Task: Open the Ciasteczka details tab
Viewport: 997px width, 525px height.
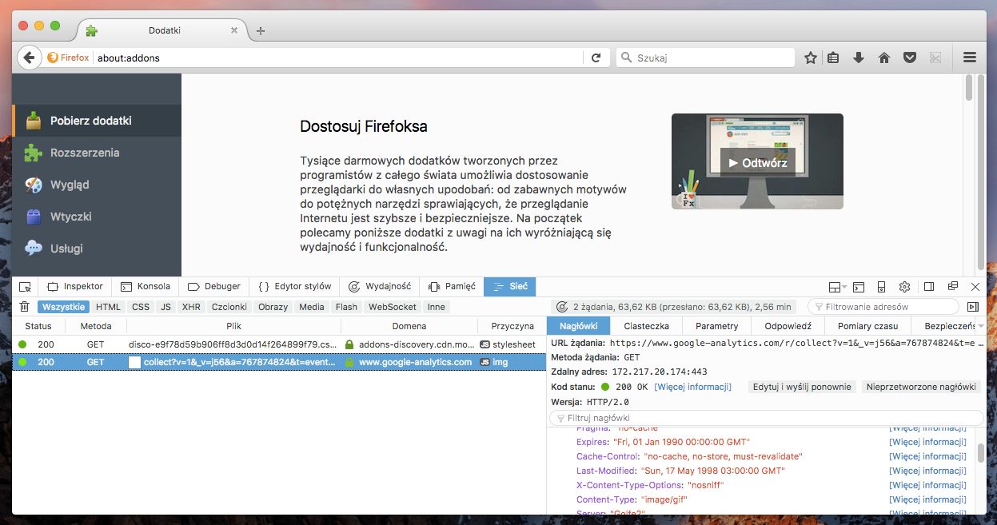Action: point(646,326)
